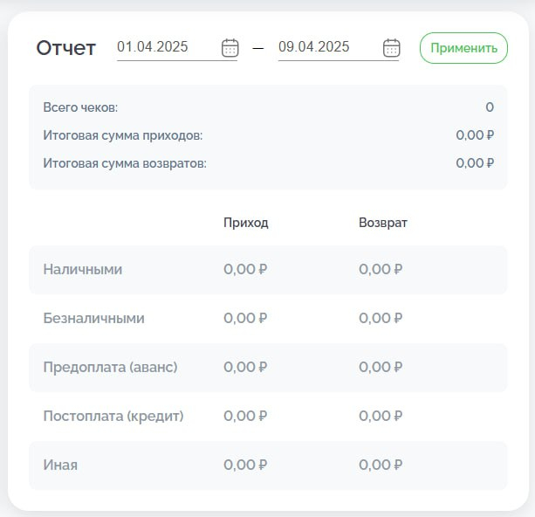The image size is (535, 517).
Task: Open the start date calendar picker
Action: (230, 47)
